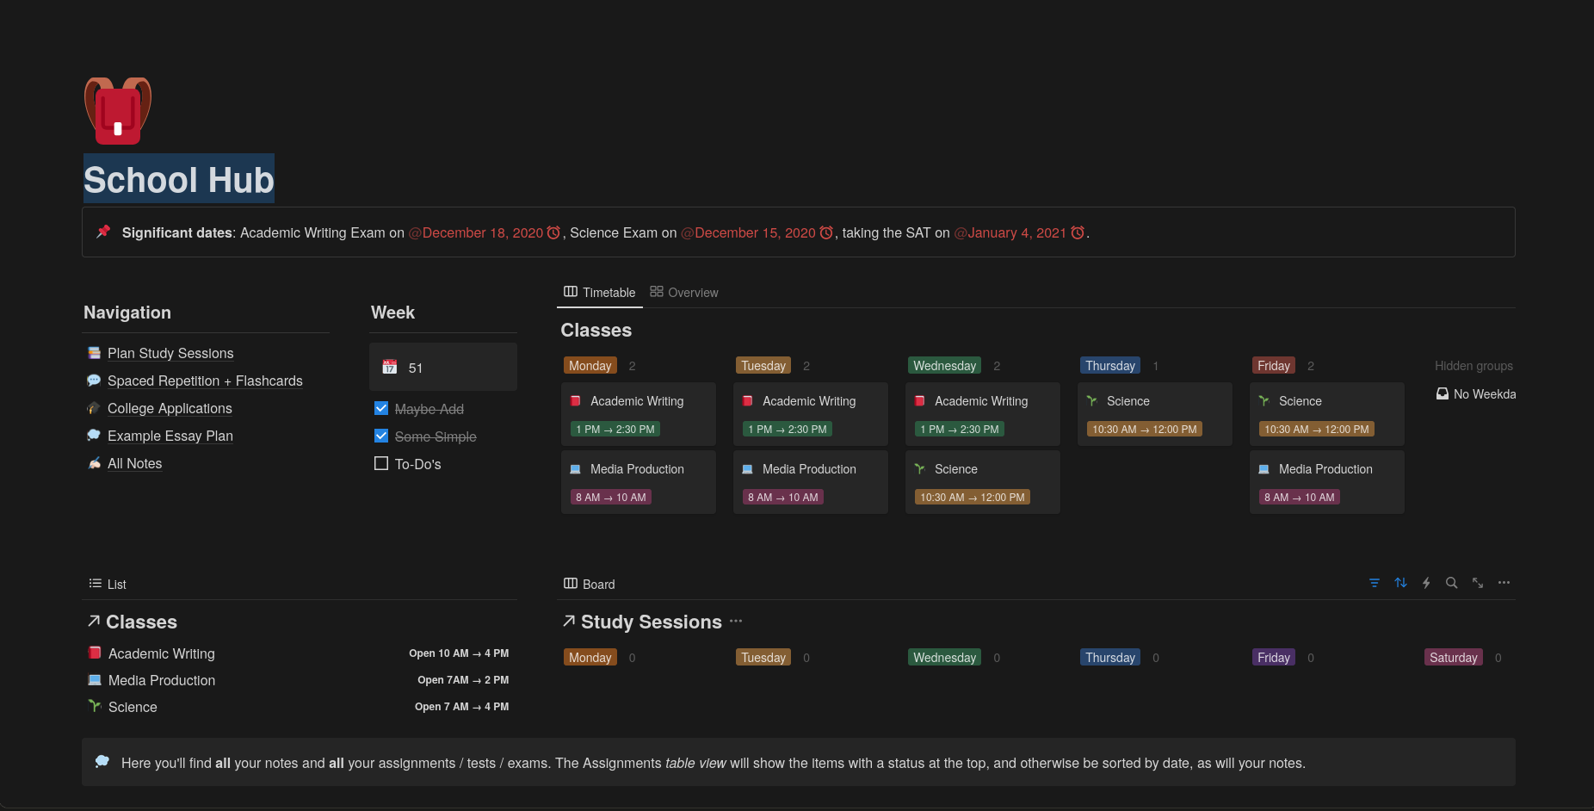Image resolution: width=1594 pixels, height=811 pixels.
Task: Open the December 18, 2020 date reminder
Action: tap(485, 232)
